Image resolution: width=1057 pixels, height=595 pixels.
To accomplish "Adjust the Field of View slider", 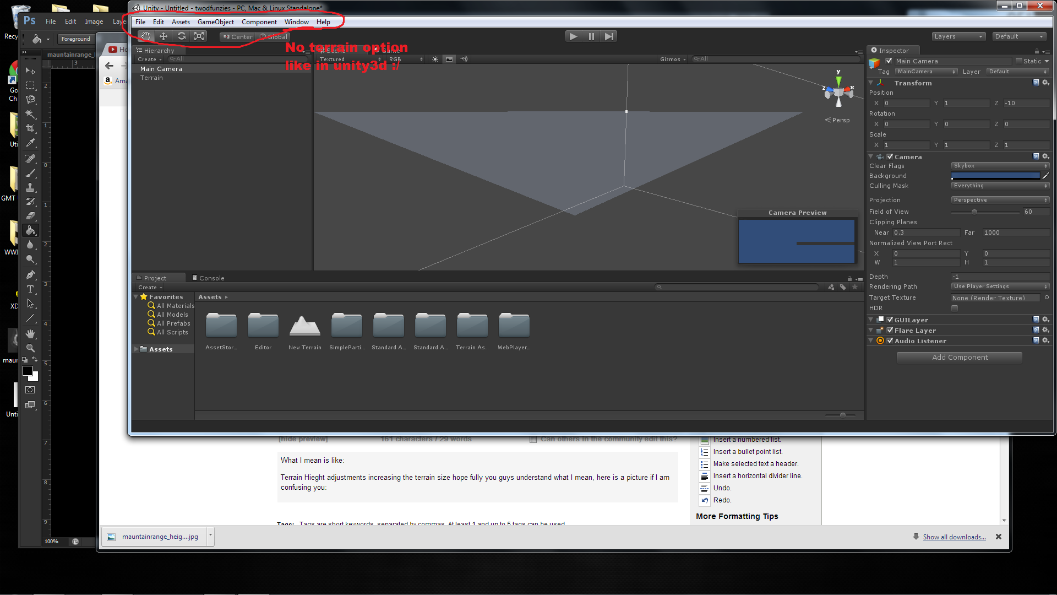I will click(985, 212).
